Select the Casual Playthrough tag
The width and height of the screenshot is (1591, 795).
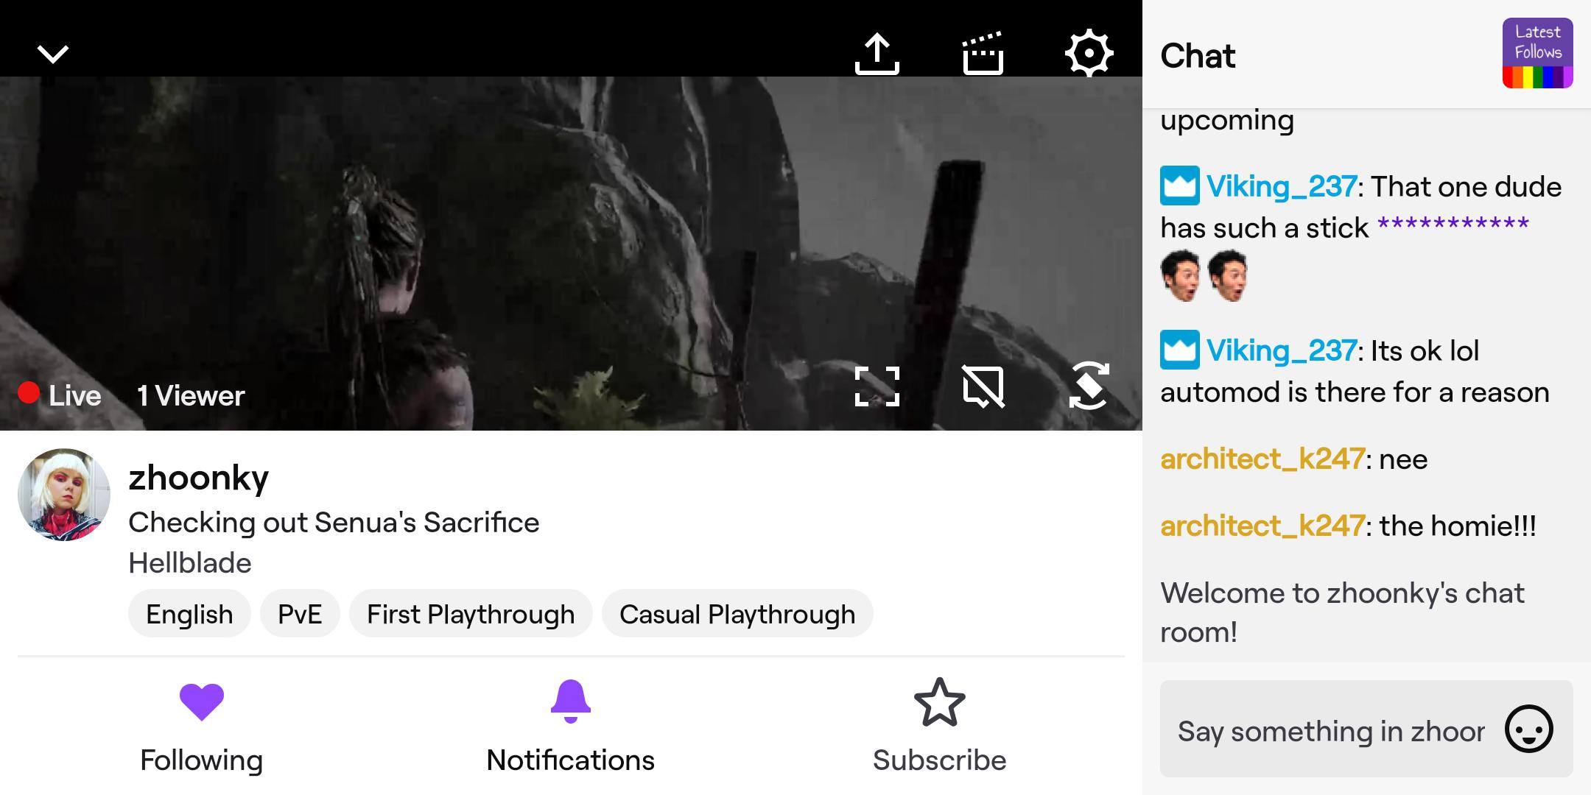pos(737,614)
